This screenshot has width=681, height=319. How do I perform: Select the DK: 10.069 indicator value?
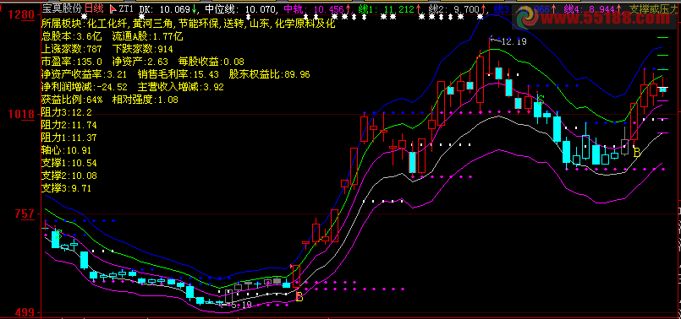[168, 8]
